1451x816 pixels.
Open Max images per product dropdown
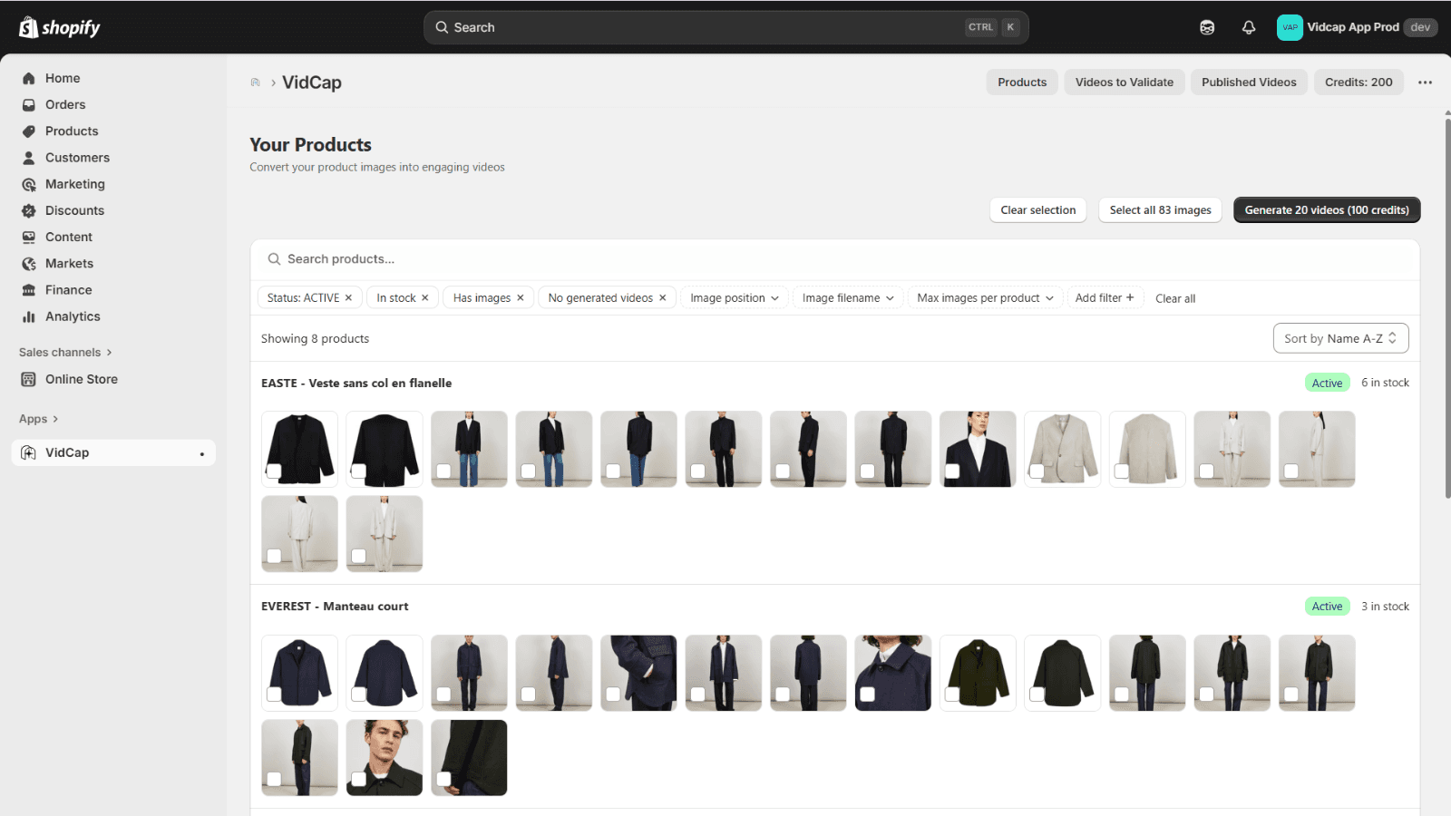(985, 297)
